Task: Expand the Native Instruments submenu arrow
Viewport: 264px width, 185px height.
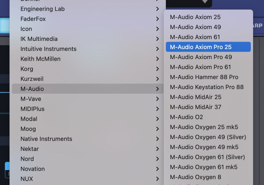Action: [157, 139]
